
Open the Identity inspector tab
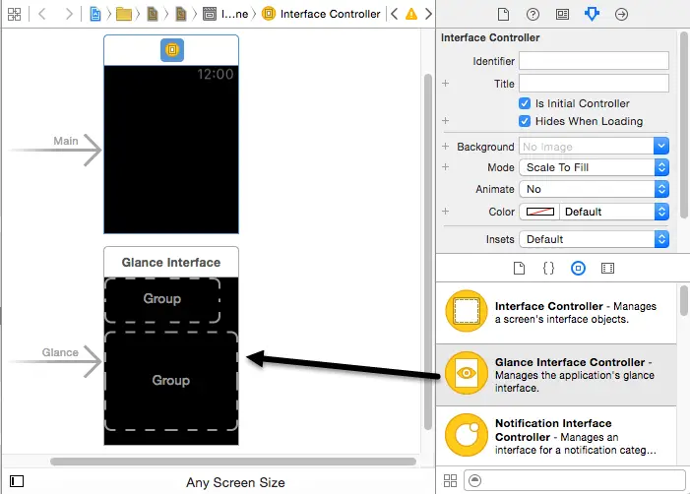click(x=562, y=15)
